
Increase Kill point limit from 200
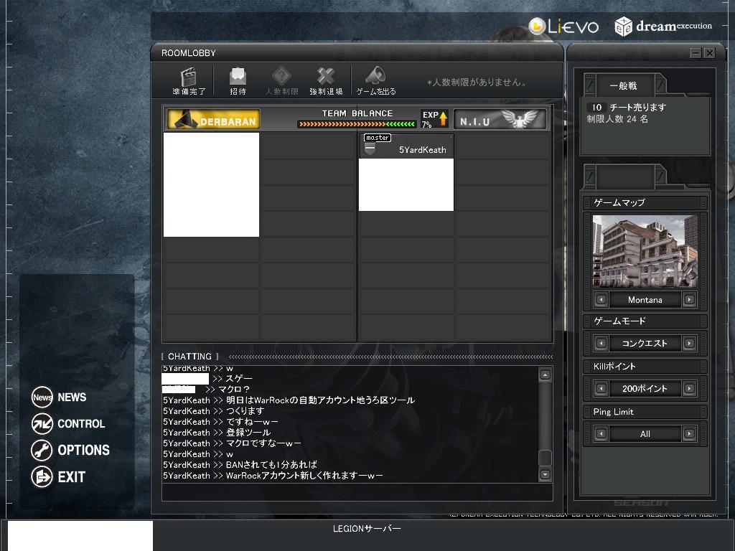[x=689, y=389]
